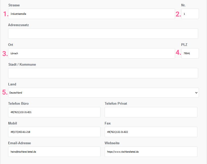Select the Nr. house number field
The height and width of the screenshot is (164, 207).
click(190, 14)
